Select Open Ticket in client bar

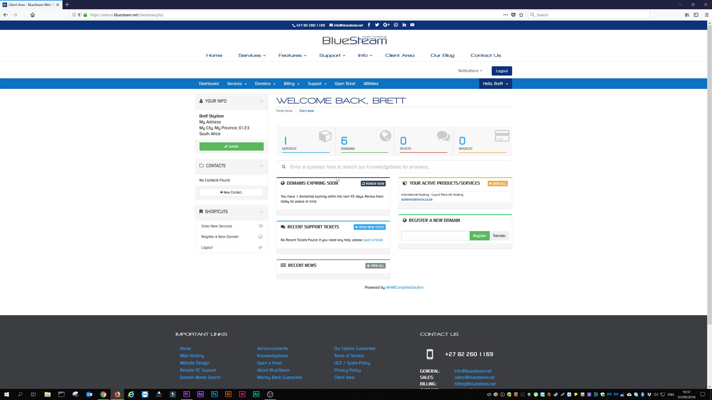pos(345,84)
